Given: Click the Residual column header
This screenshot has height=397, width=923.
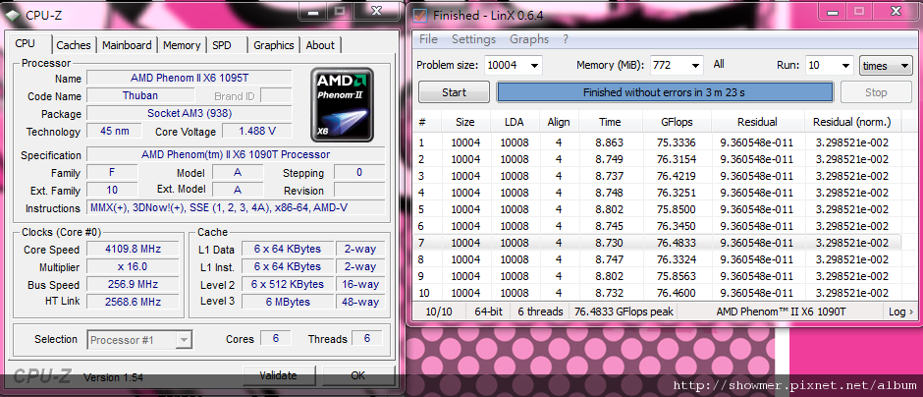Looking at the screenshot, I should pyautogui.click(x=757, y=122).
